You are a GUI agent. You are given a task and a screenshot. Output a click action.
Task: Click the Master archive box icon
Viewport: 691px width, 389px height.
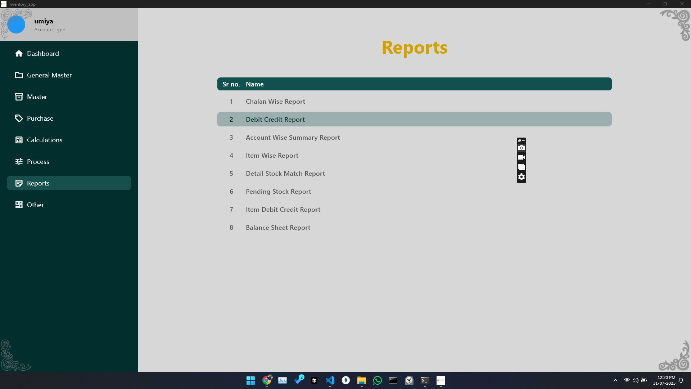pyautogui.click(x=19, y=97)
